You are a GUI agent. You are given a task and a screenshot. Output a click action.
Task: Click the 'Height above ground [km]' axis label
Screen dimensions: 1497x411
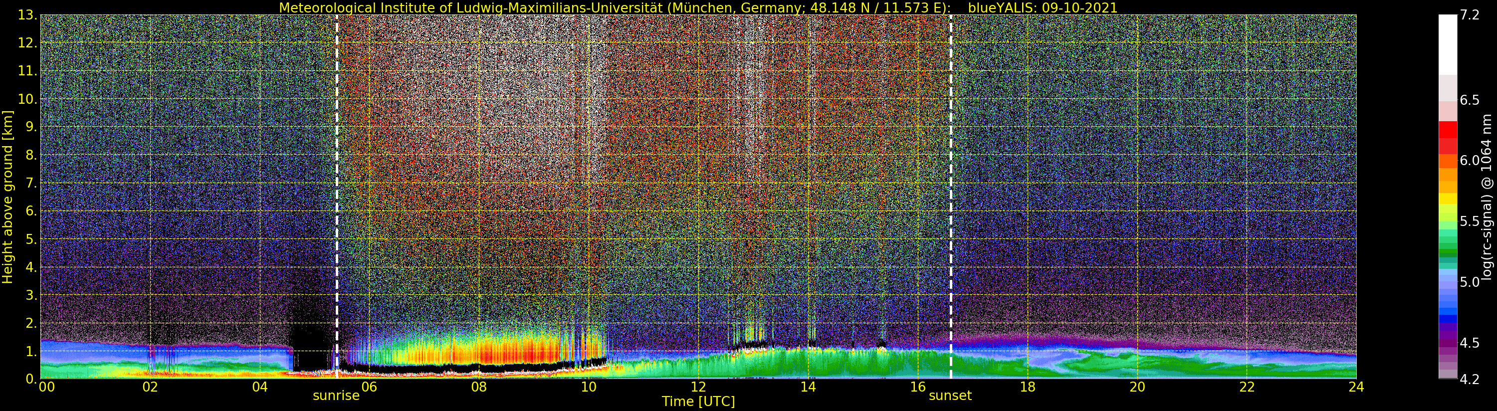7,197
